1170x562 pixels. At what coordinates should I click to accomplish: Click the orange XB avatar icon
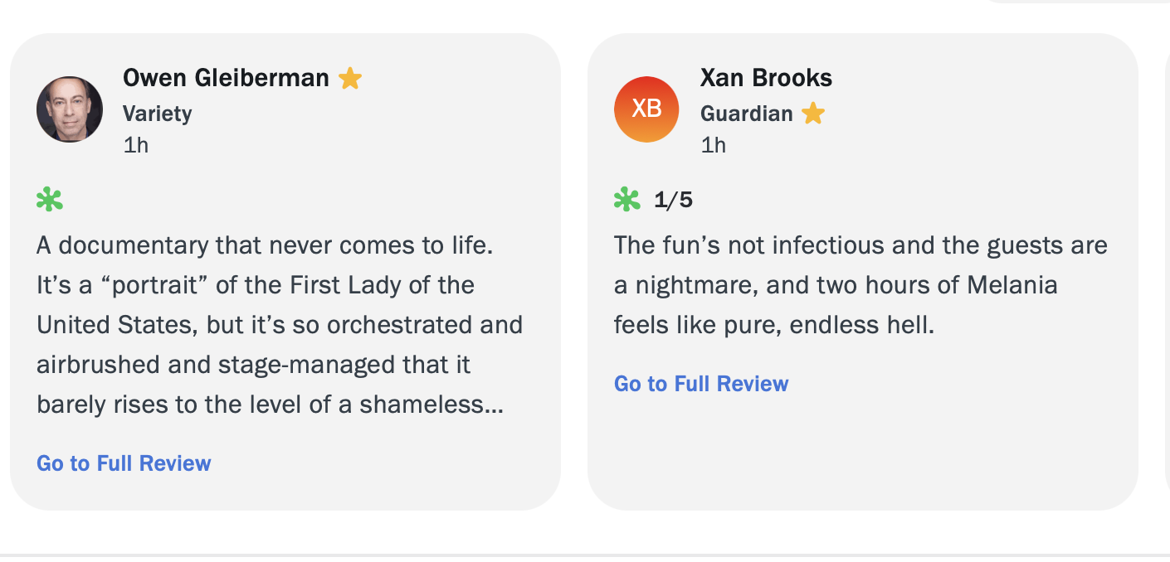[646, 109]
